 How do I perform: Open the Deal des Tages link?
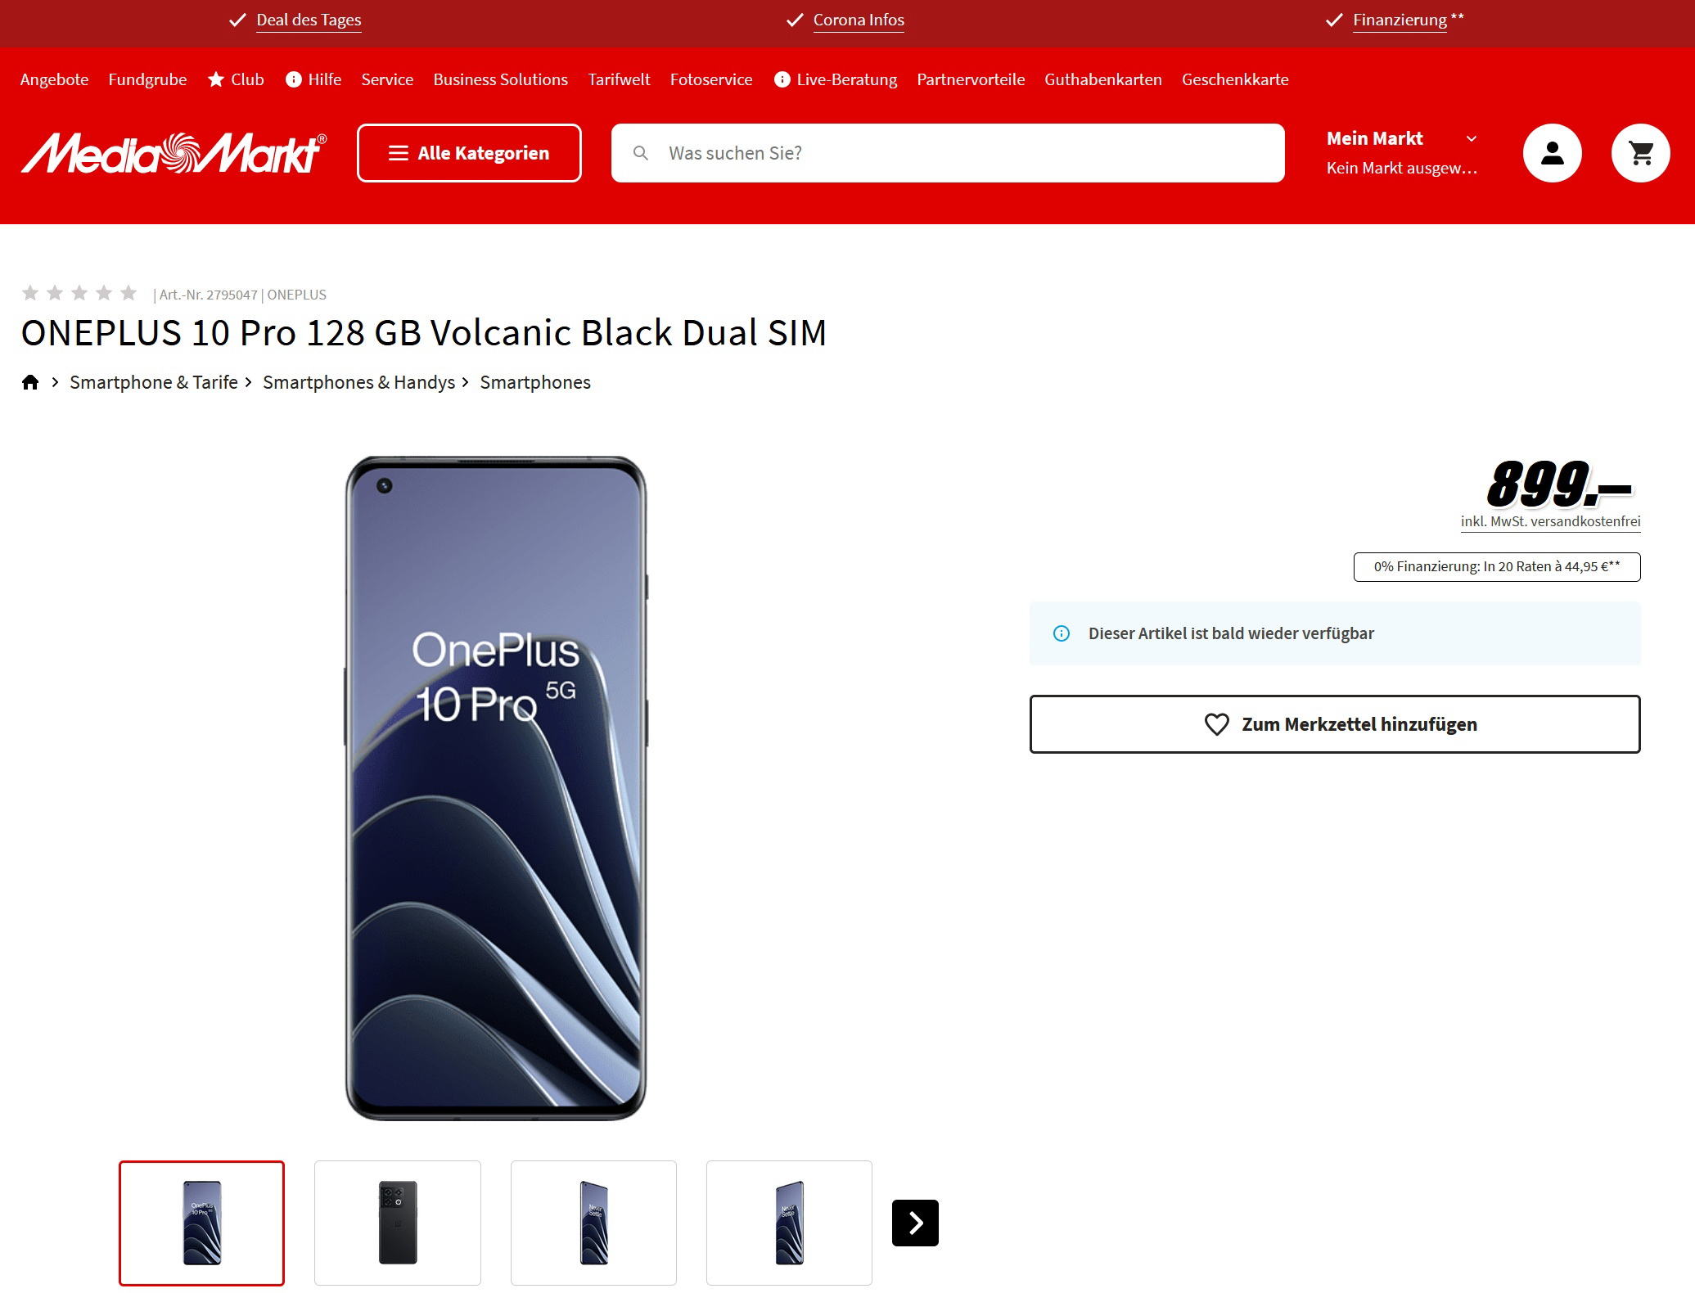point(309,20)
